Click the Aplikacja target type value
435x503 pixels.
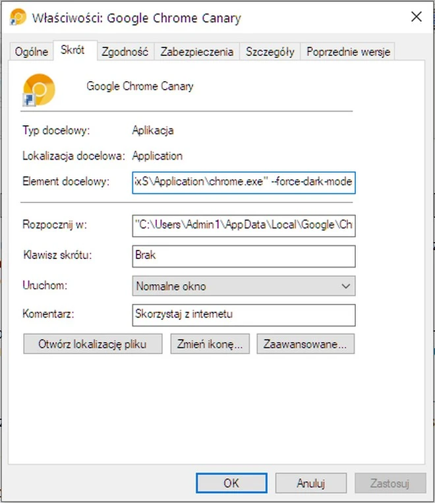point(153,131)
